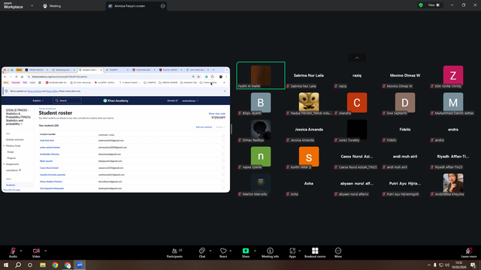Select najwa syavita's n avatar tile
The image size is (481, 270).
[261, 157]
